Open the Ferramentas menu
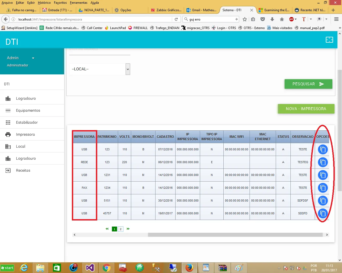Viewport: 342px width, 273px height. (79, 3)
